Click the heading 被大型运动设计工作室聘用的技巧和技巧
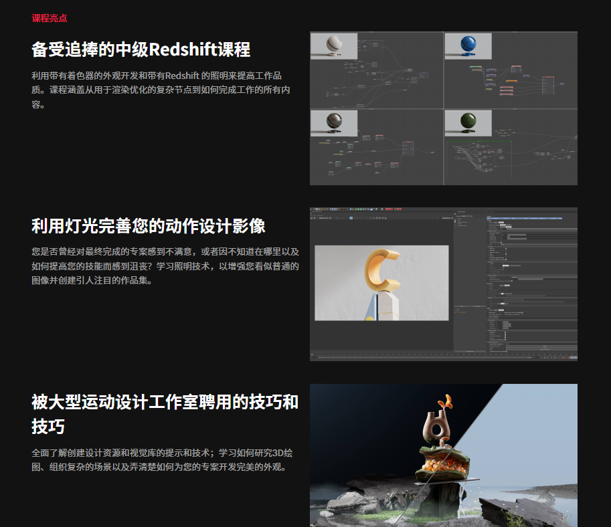 click(x=165, y=414)
